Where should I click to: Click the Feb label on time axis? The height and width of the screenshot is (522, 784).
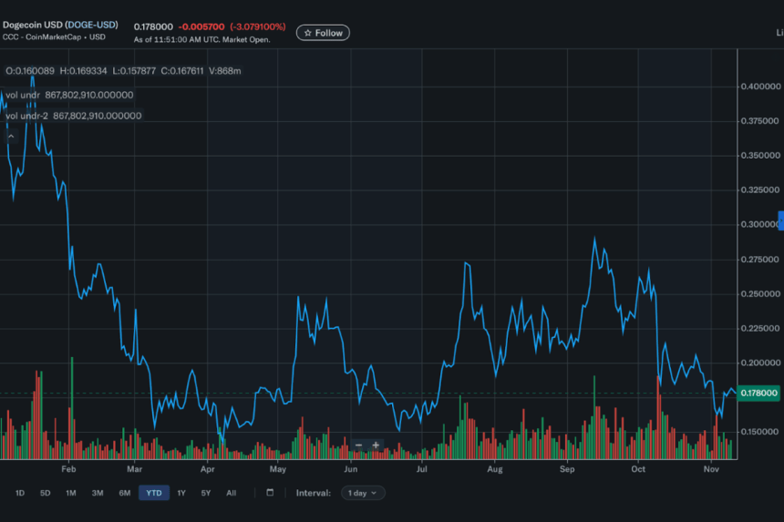point(68,469)
